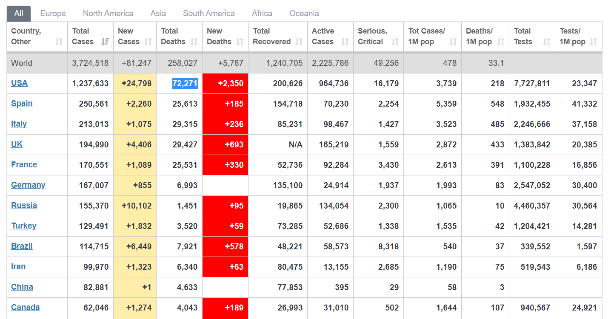Click World new cases +81,247
Viewport: 614px width, 319px height.
point(137,63)
